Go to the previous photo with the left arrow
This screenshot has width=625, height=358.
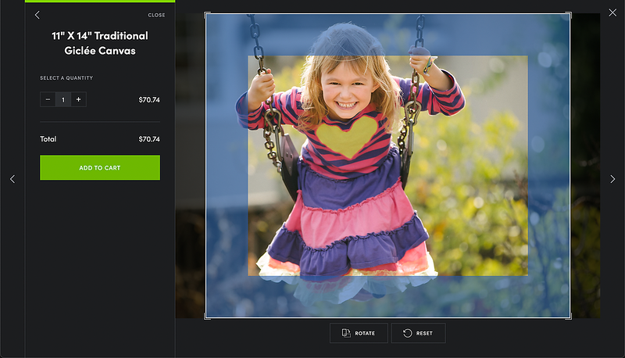[12, 179]
